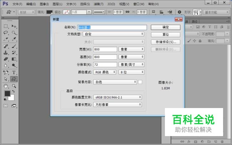Switch to the 路径 panel tab
The height and width of the screenshot is (145, 232).
coord(195,22)
